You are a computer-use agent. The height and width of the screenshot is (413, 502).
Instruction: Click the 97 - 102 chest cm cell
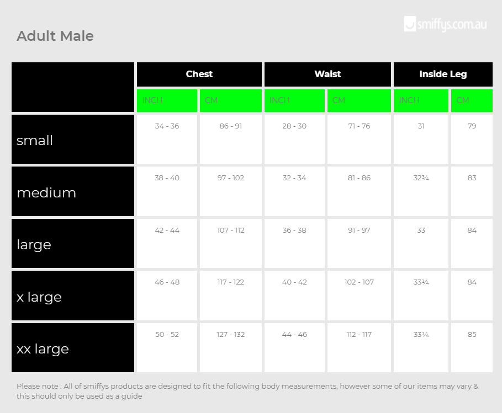click(x=230, y=191)
